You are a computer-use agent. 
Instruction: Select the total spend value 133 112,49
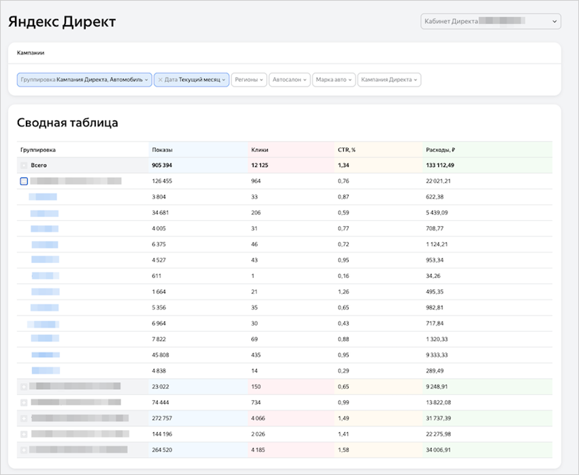[440, 166]
